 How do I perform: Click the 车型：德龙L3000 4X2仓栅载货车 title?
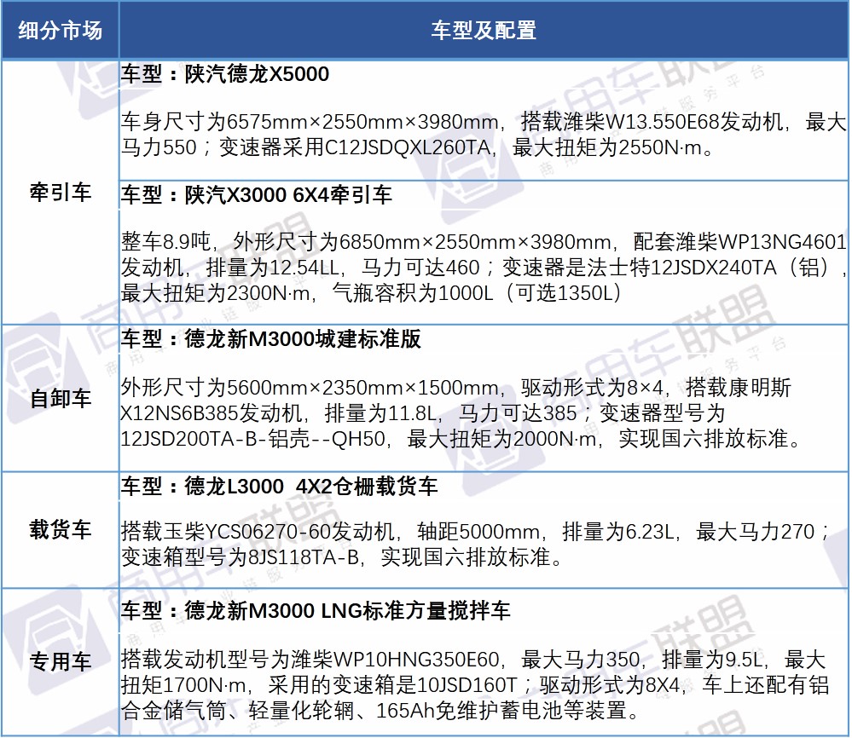[279, 486]
